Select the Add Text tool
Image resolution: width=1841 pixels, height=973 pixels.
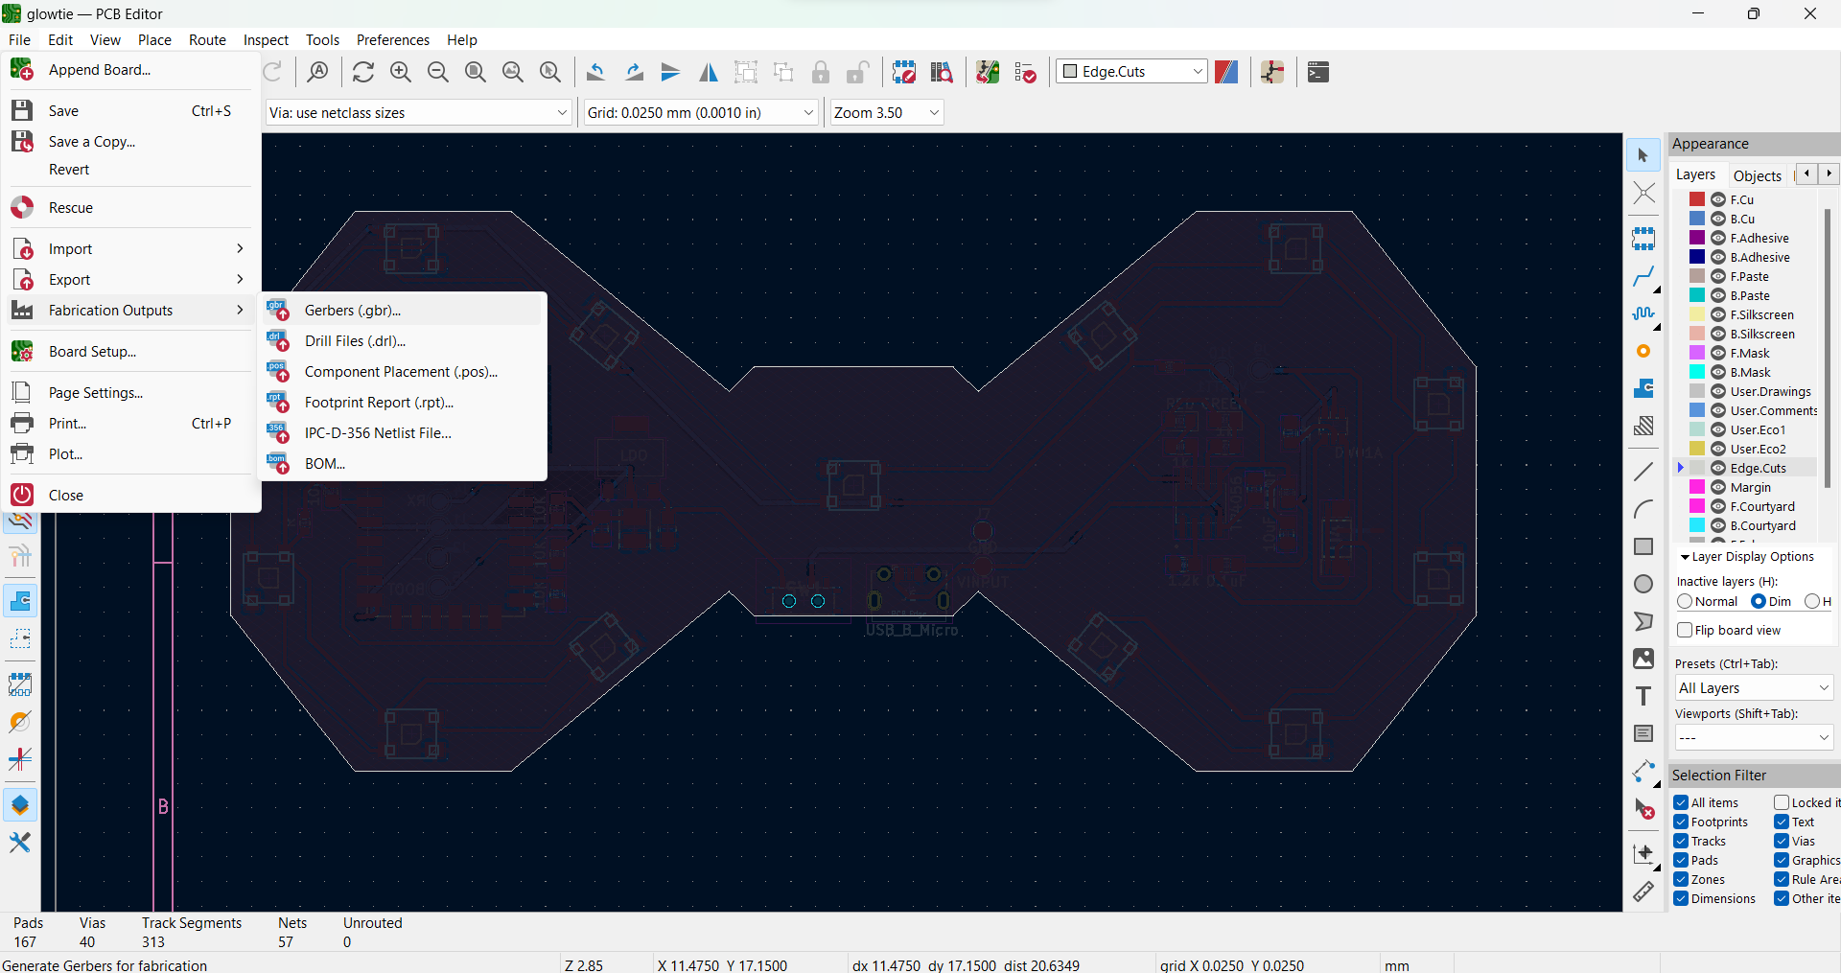coord(1643,696)
